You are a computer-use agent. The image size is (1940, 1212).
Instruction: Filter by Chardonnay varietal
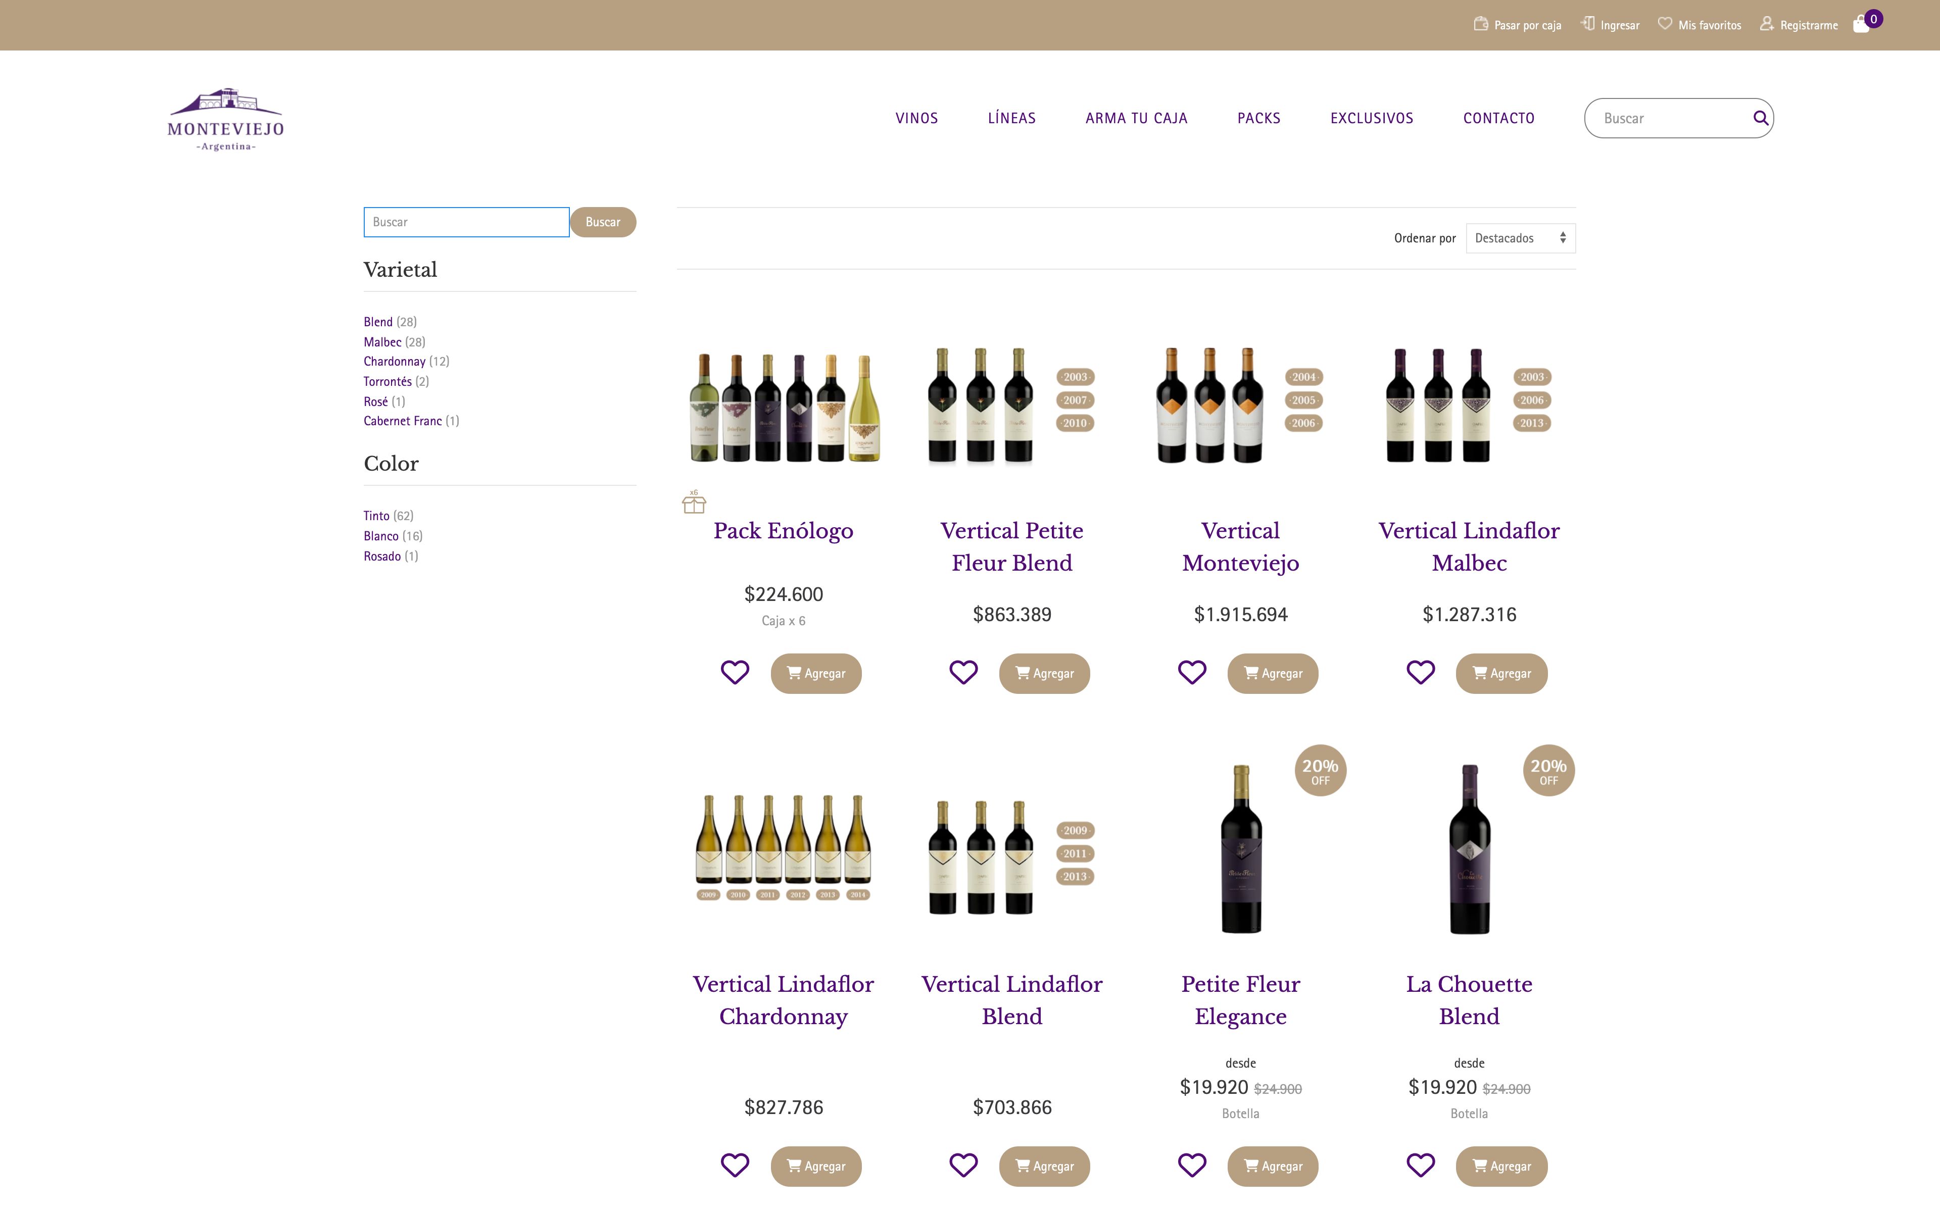pyautogui.click(x=395, y=361)
